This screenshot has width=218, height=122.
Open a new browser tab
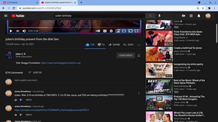click(81, 3)
